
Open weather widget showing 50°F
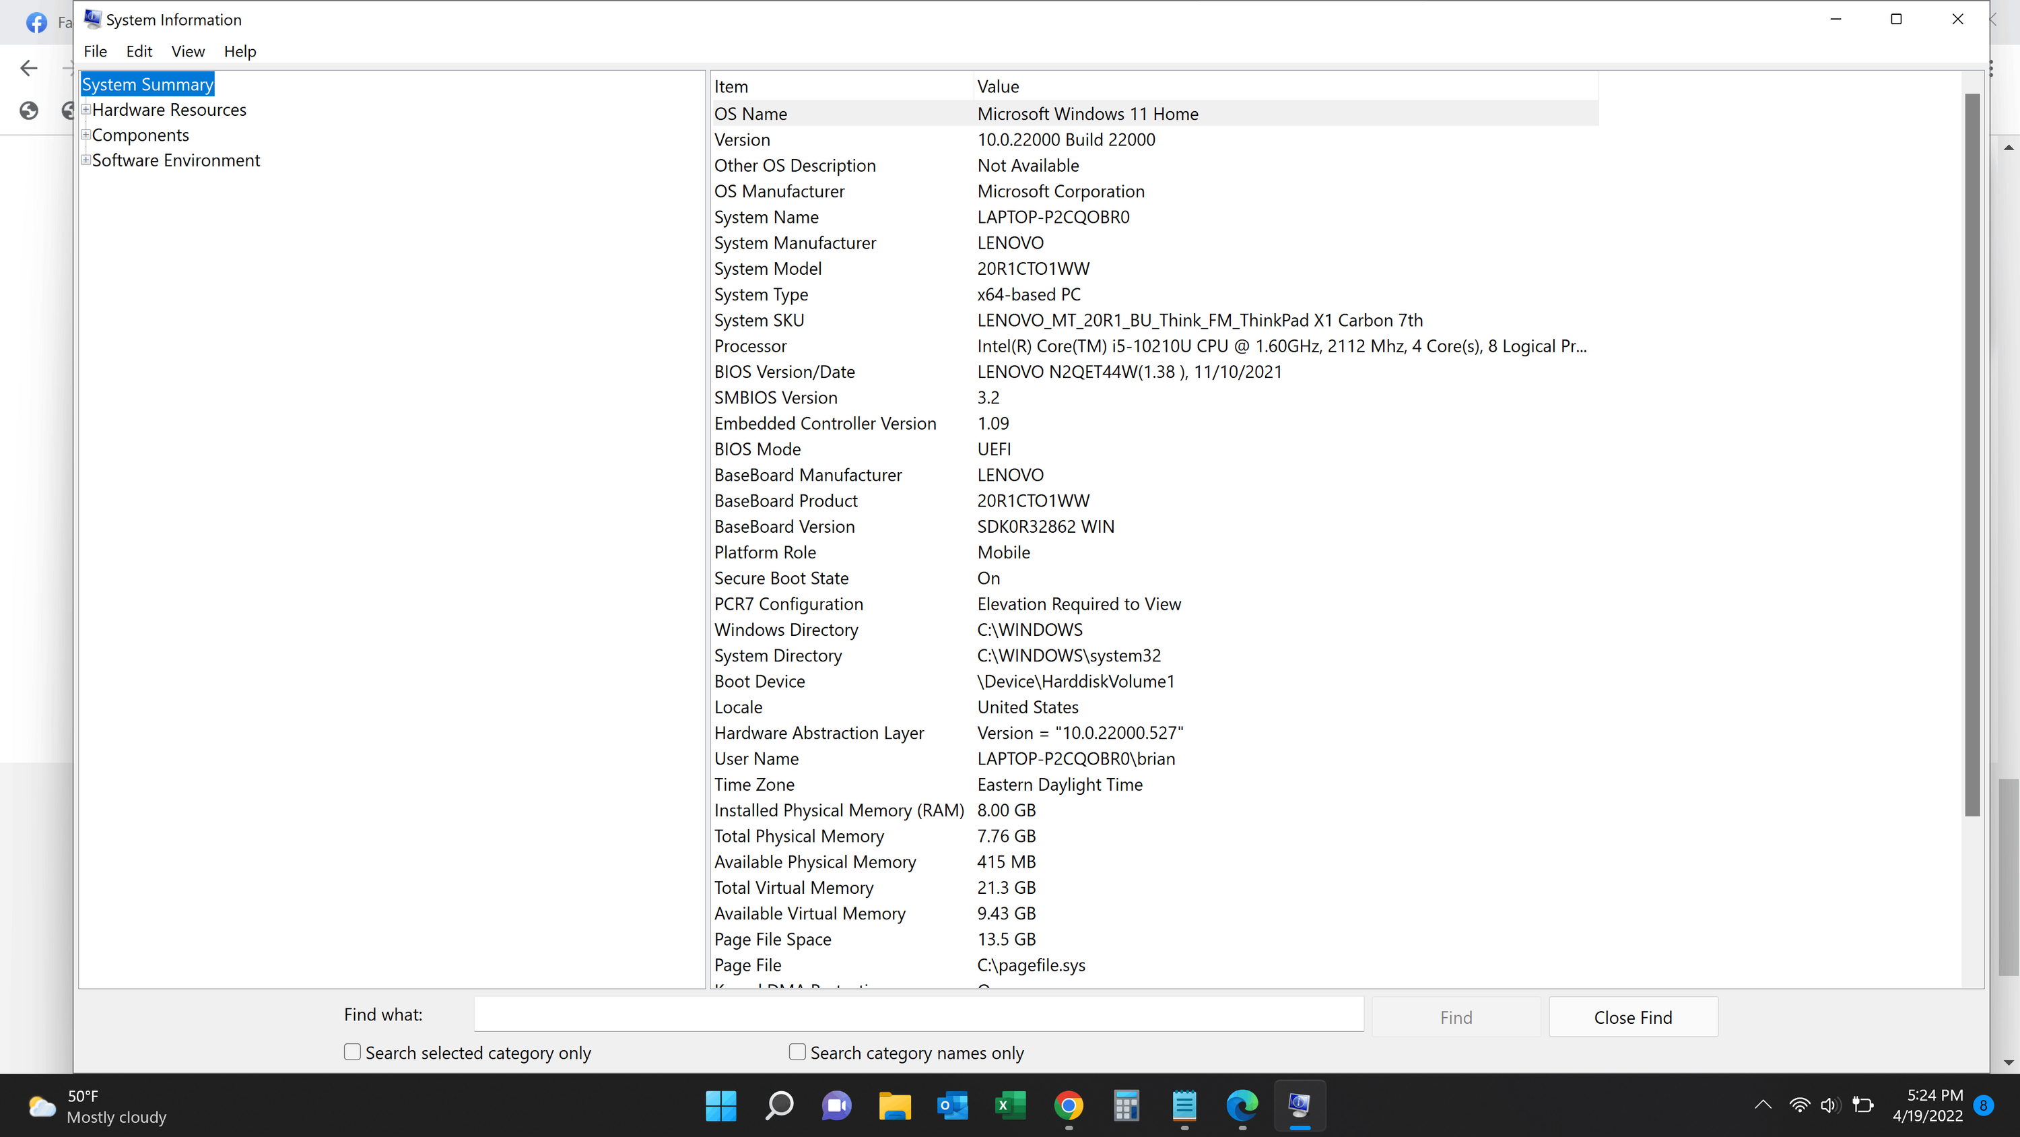pyautogui.click(x=97, y=1107)
